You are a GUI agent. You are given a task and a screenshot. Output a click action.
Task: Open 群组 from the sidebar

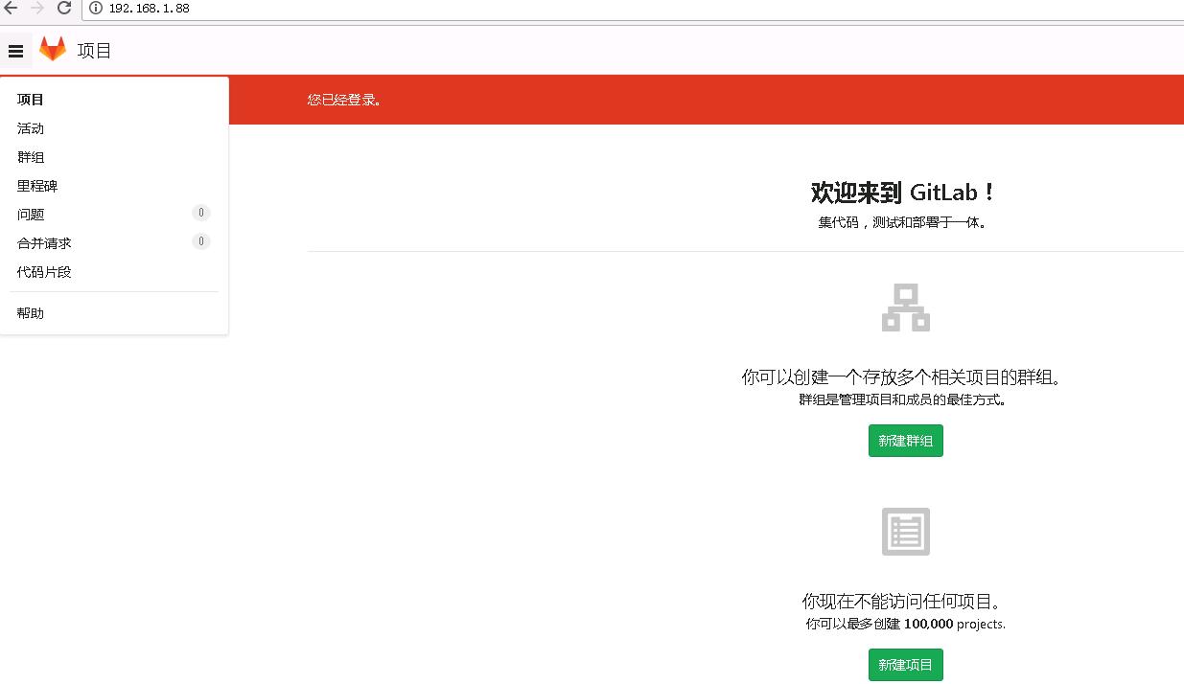tap(30, 156)
